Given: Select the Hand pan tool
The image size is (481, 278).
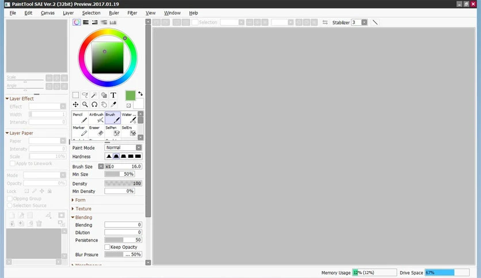Looking at the screenshot, I should pyautogui.click(x=104, y=105).
